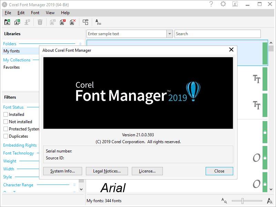Click the small zoom-out font size icon

224,200
